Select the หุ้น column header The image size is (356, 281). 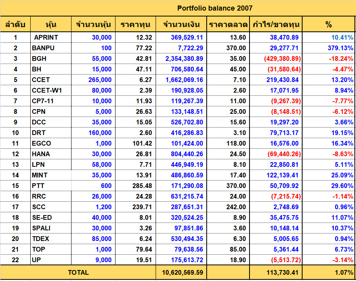coord(51,24)
